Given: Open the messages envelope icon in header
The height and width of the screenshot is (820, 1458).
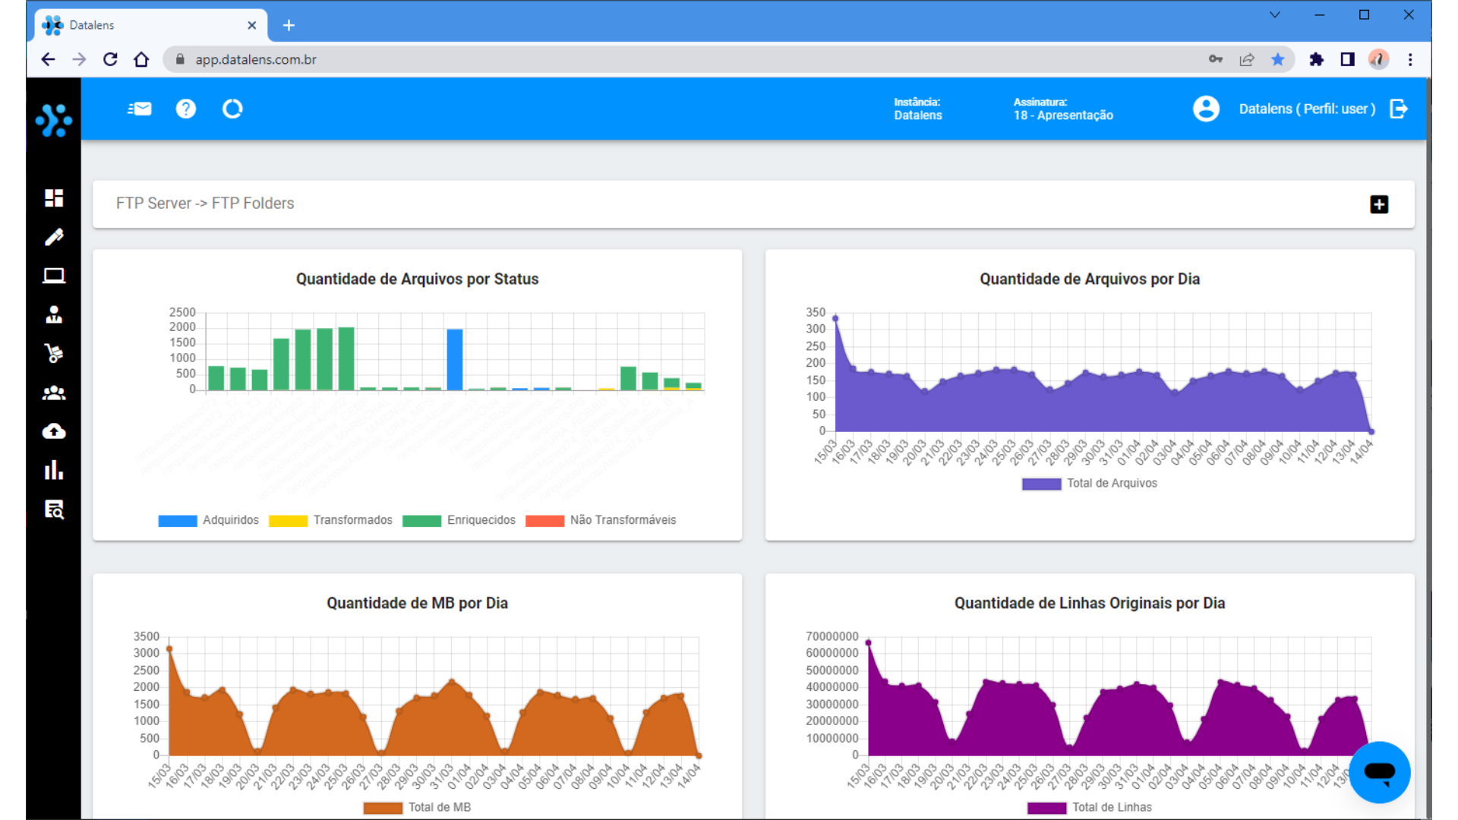Looking at the screenshot, I should tap(140, 109).
